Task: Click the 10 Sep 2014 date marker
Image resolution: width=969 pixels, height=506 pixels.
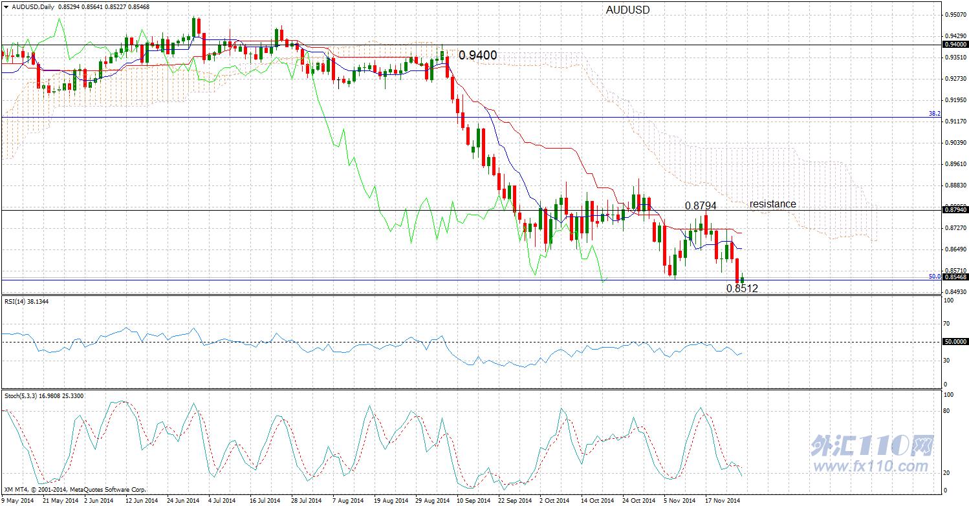Action: point(471,500)
